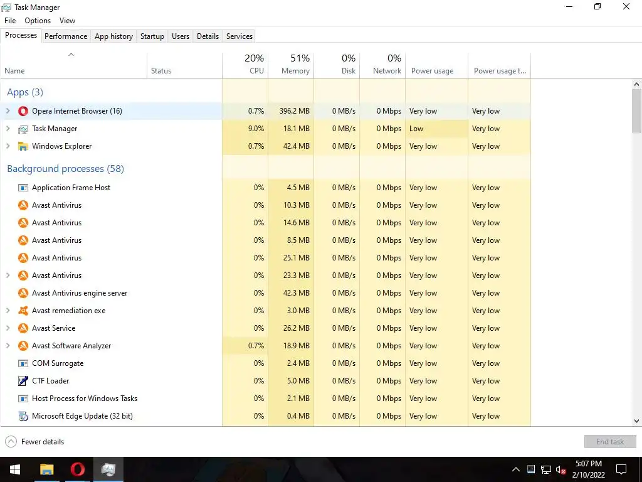Click the Windows Explorer process icon

23,146
